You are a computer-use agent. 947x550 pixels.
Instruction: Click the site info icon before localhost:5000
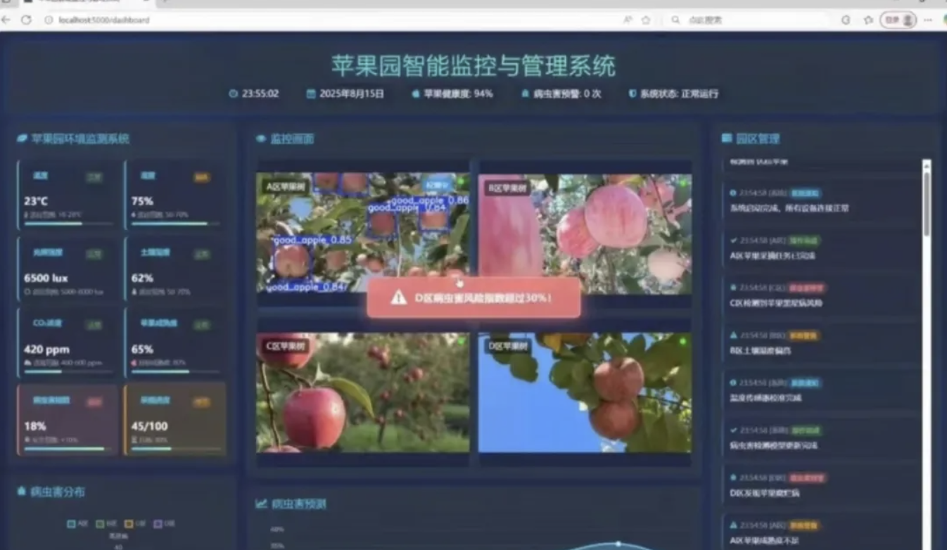(49, 20)
